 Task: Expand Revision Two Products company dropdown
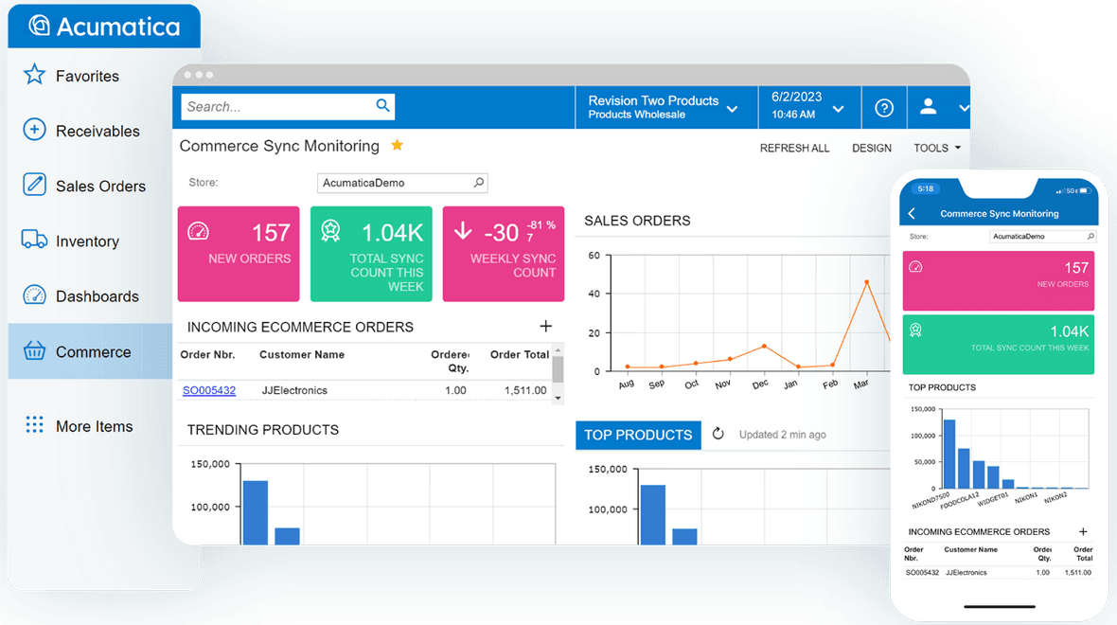tap(733, 109)
